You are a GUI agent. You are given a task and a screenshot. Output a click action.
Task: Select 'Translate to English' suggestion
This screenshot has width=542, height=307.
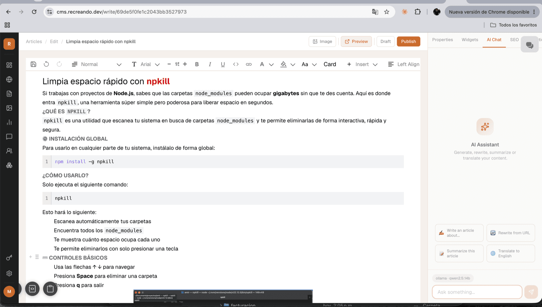pos(511,253)
